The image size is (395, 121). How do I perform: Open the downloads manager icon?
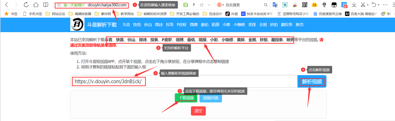pos(354,5)
